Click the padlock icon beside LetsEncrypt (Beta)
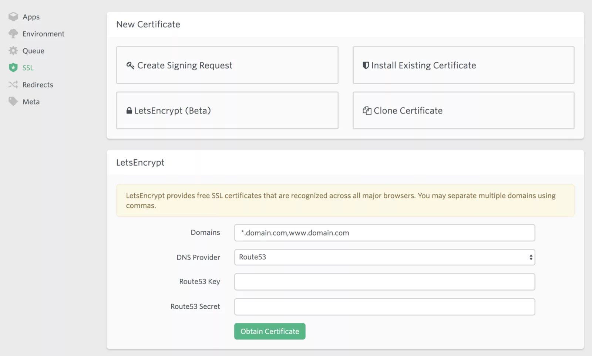 click(x=129, y=111)
